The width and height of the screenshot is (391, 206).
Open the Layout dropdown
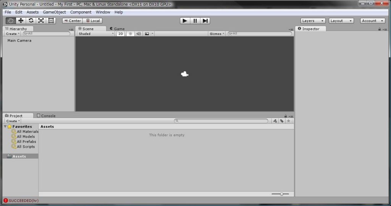point(341,21)
